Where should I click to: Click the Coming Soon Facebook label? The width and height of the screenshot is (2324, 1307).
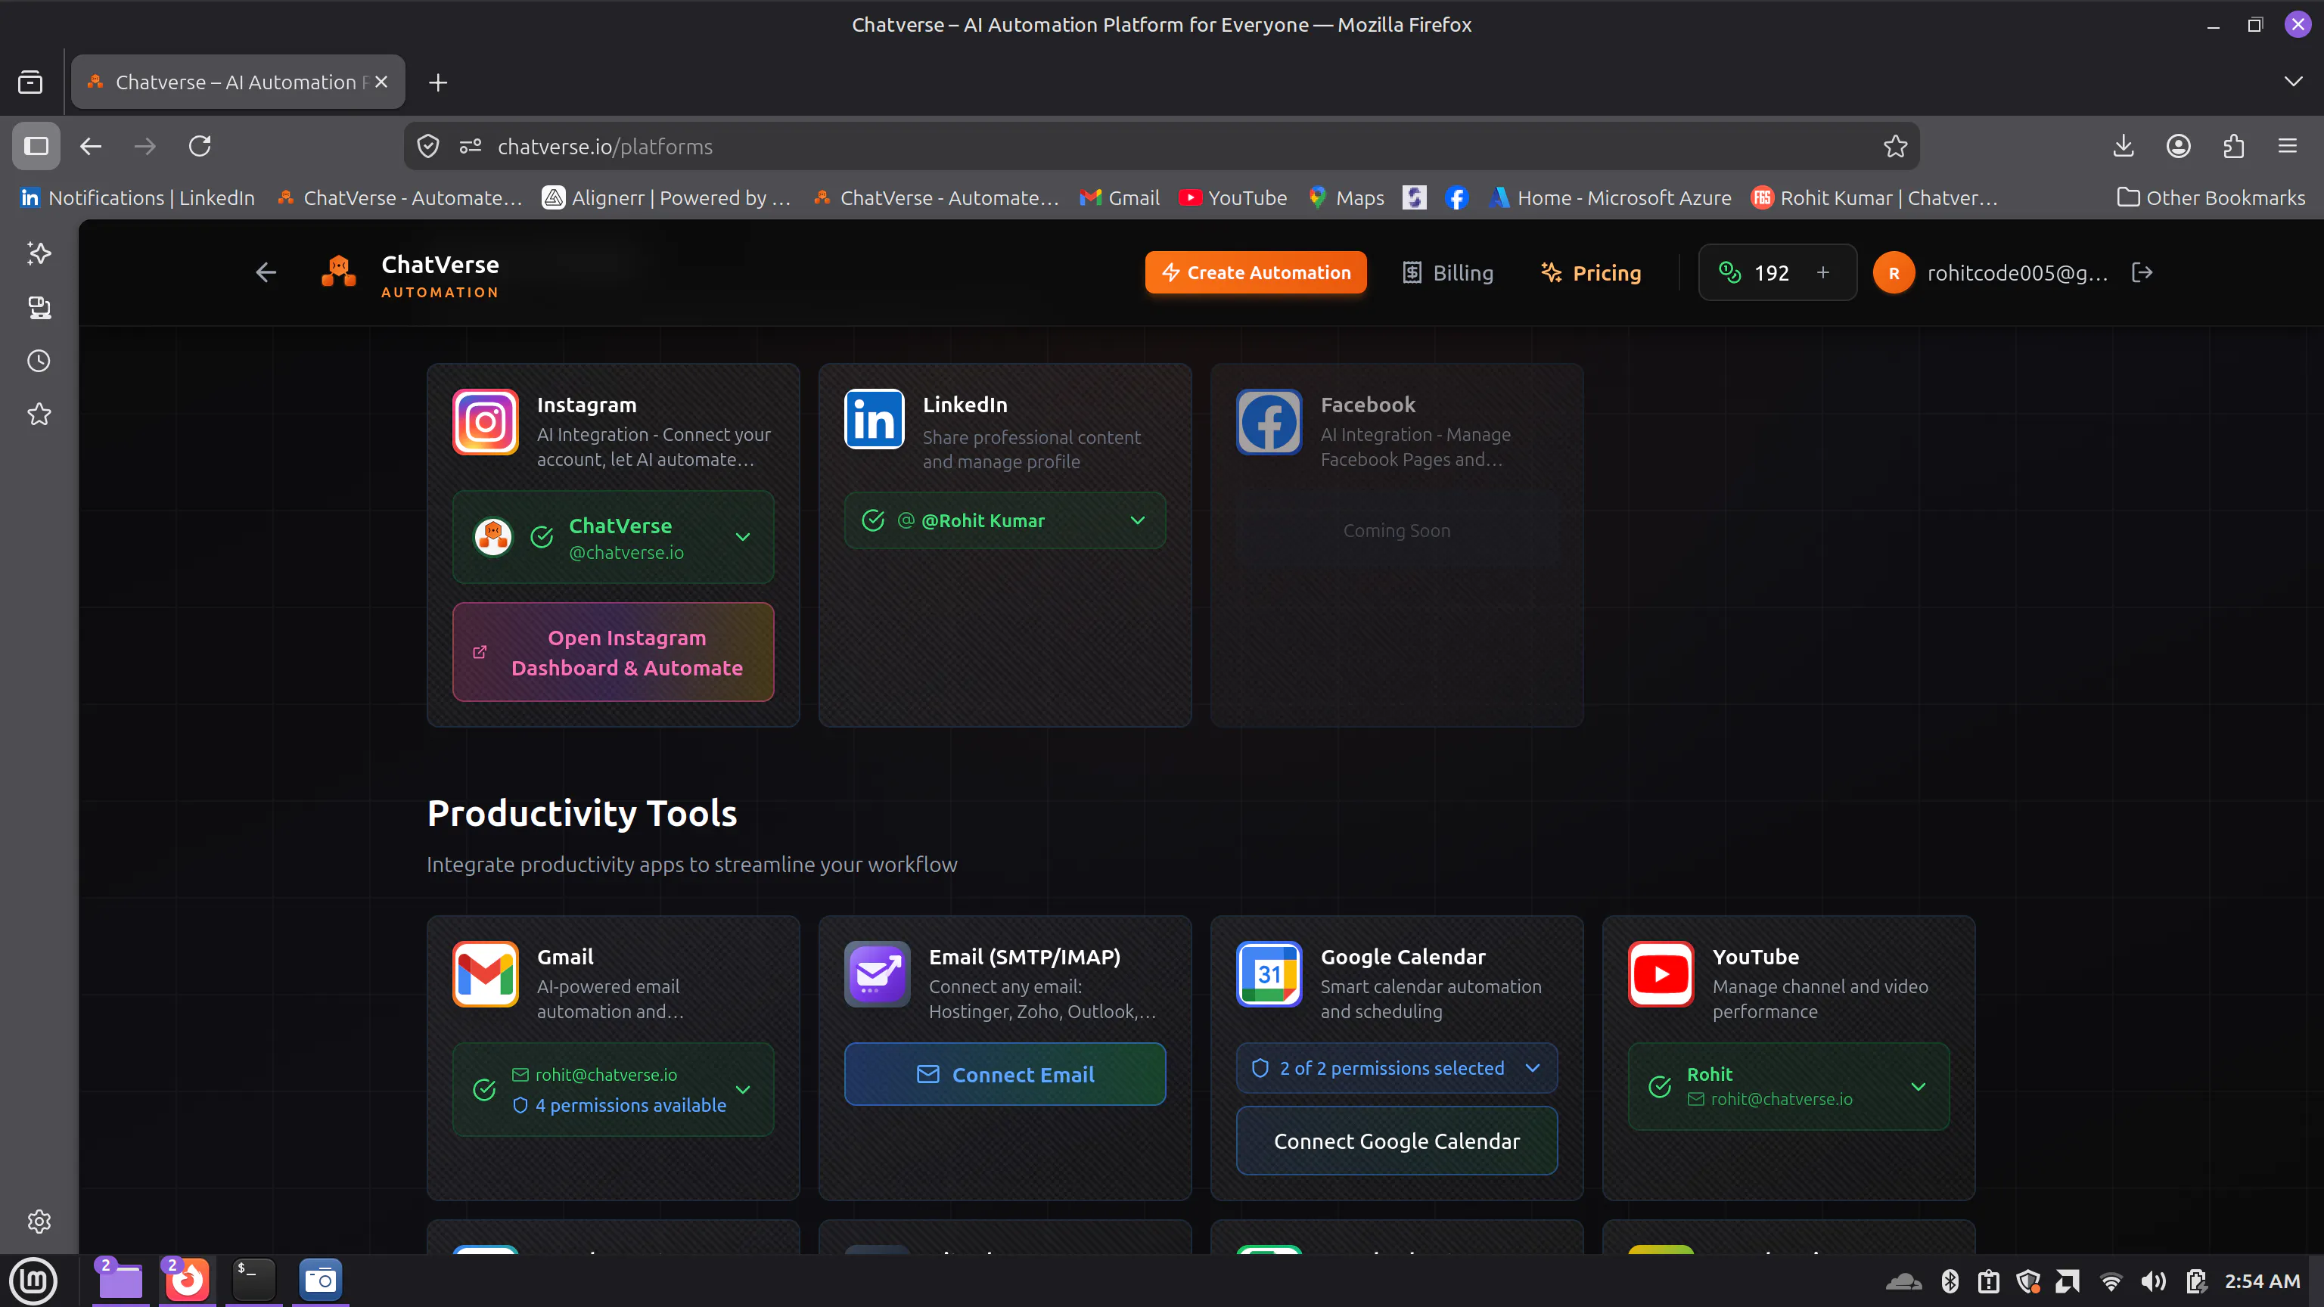tap(1396, 530)
